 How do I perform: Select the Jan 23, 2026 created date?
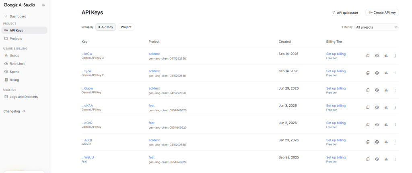coord(288,140)
